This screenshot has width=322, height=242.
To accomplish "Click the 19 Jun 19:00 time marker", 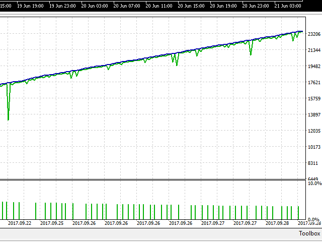I will 30,7.
